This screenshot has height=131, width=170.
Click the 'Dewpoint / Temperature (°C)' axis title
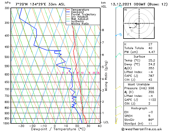(58, 129)
